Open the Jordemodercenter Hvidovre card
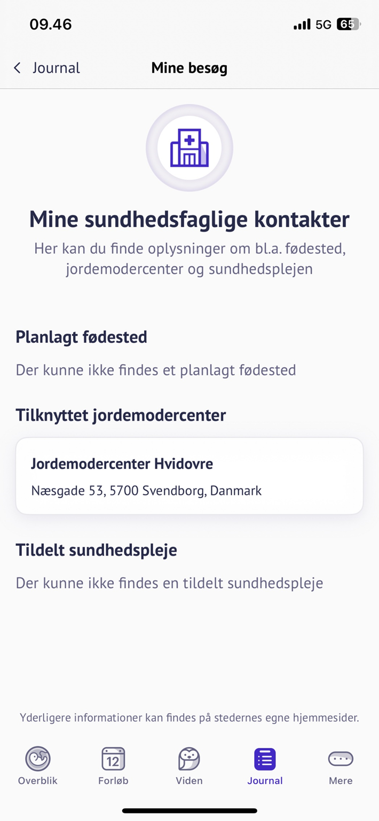 click(189, 476)
